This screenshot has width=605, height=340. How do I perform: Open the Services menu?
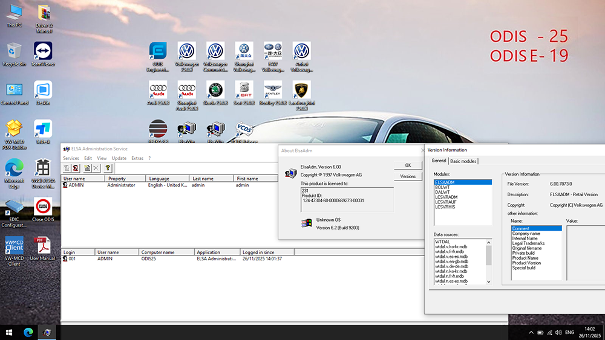point(71,158)
